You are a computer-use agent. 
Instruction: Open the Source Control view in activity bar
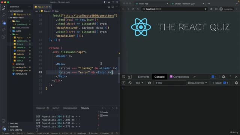click(x=4, y=22)
